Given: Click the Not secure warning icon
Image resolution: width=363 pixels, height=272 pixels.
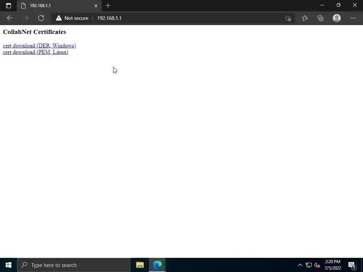Looking at the screenshot, I should (x=59, y=18).
